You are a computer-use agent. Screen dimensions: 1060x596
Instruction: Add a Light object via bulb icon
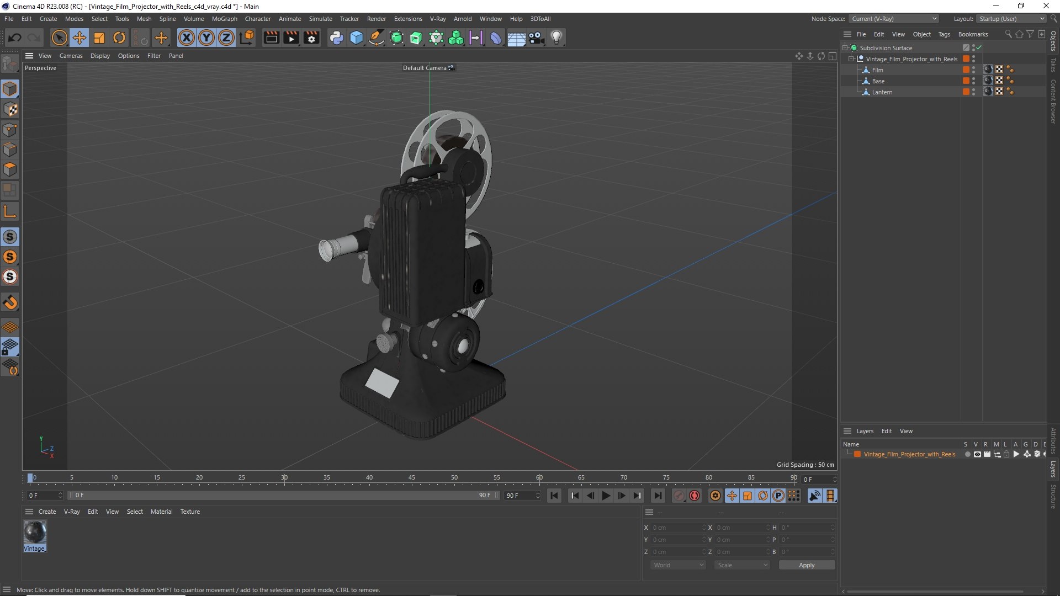pyautogui.click(x=556, y=38)
